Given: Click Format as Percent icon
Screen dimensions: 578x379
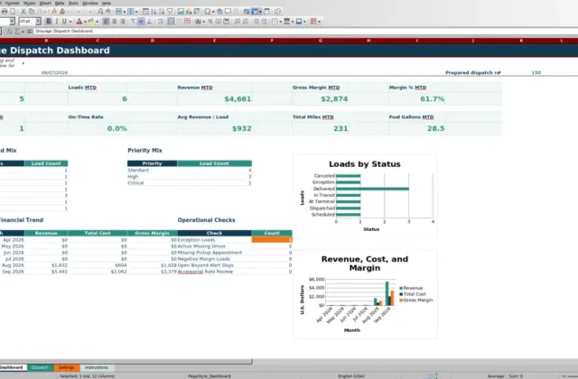Looking at the screenshot, I should click(x=210, y=22).
